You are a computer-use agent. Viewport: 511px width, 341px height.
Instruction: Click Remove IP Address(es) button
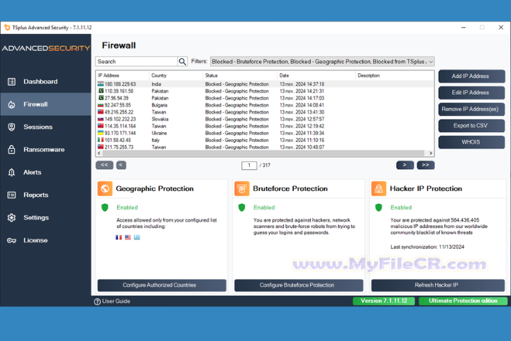click(x=471, y=109)
